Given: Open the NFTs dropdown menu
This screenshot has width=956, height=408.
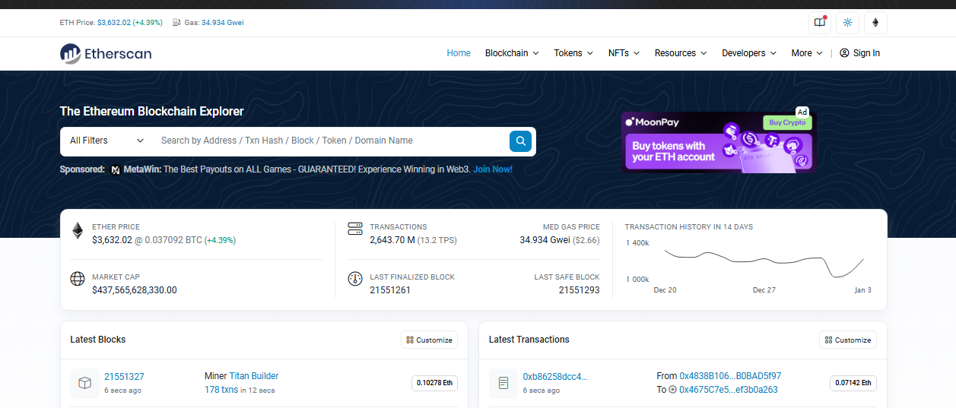Looking at the screenshot, I should [x=624, y=53].
